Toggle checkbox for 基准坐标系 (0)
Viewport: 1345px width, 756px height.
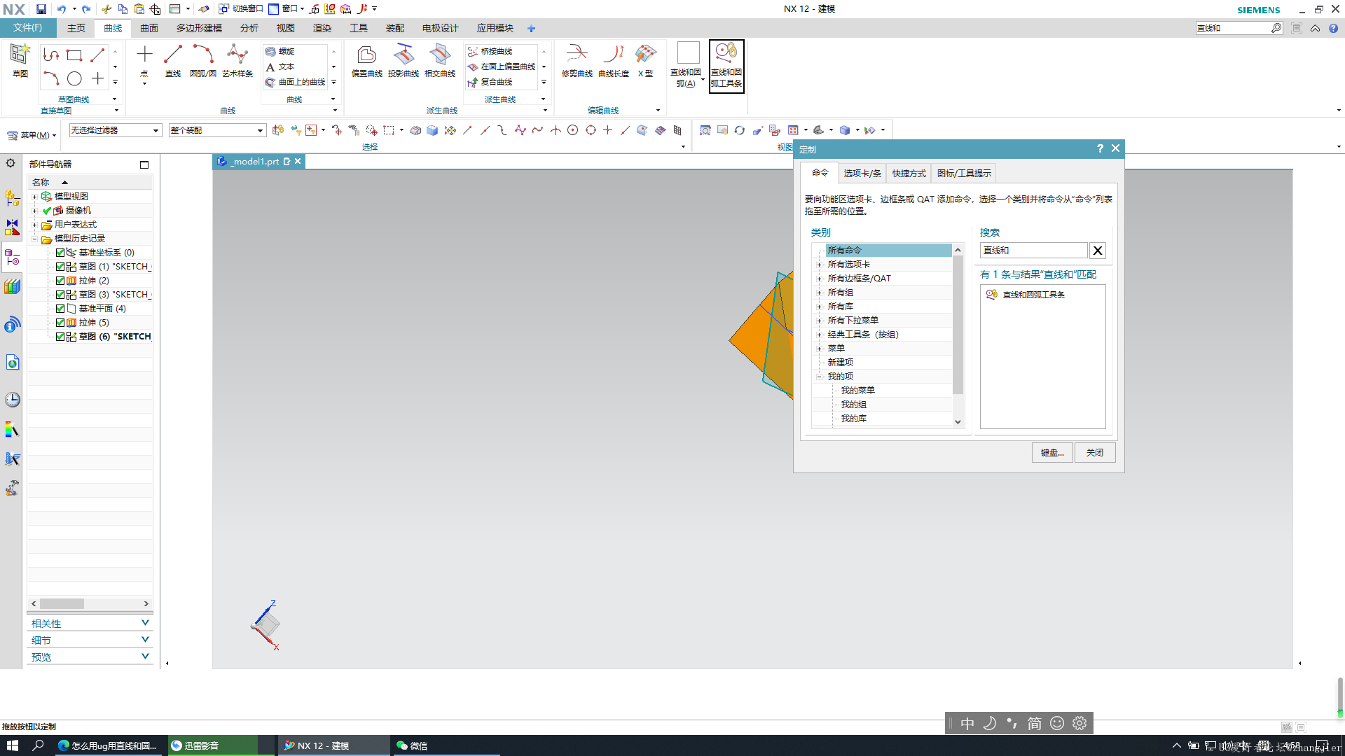pos(60,253)
